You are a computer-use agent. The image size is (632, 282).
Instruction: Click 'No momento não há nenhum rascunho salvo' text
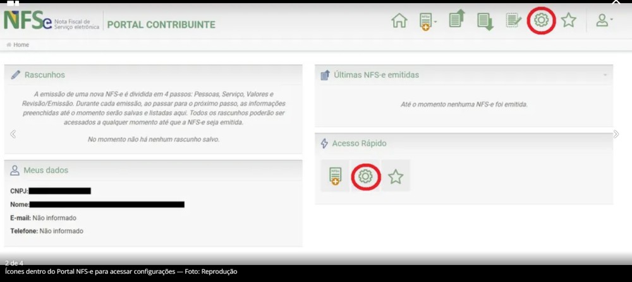(153, 139)
